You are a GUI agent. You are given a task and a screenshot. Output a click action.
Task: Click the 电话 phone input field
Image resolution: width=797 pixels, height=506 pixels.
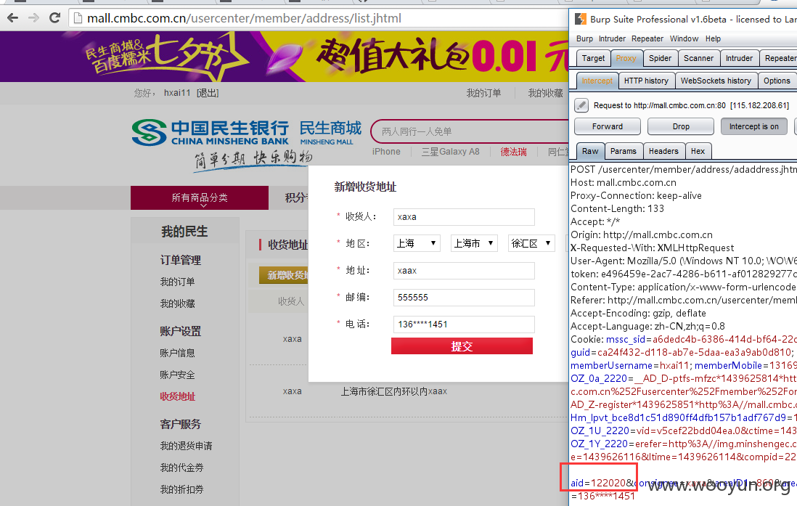[464, 325]
